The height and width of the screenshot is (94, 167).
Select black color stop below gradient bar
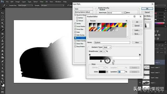coord(101,61)
